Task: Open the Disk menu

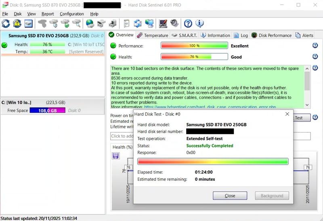Action: (x=18, y=14)
